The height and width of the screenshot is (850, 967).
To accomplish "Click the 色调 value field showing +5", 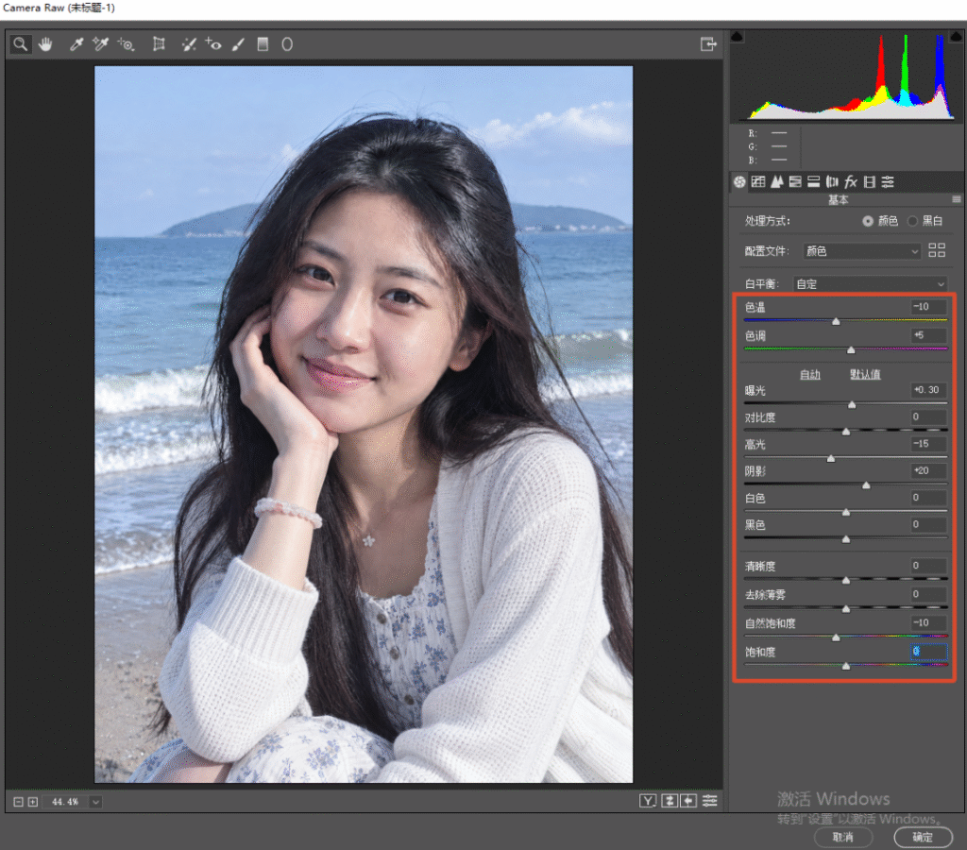I will [x=929, y=335].
